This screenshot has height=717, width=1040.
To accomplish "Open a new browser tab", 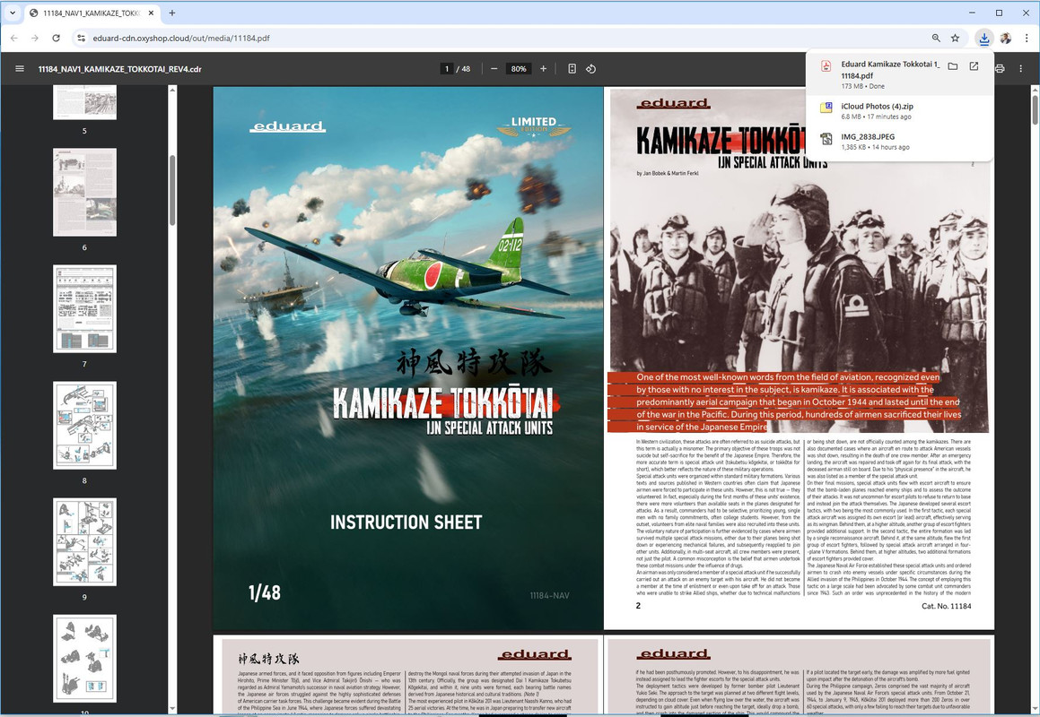I will [171, 13].
